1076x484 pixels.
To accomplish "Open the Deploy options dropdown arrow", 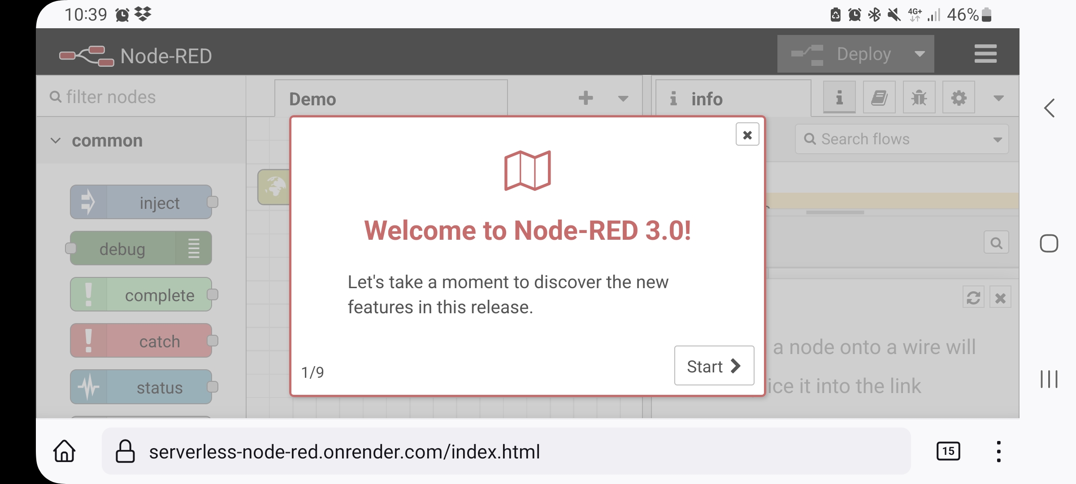I will click(x=920, y=54).
